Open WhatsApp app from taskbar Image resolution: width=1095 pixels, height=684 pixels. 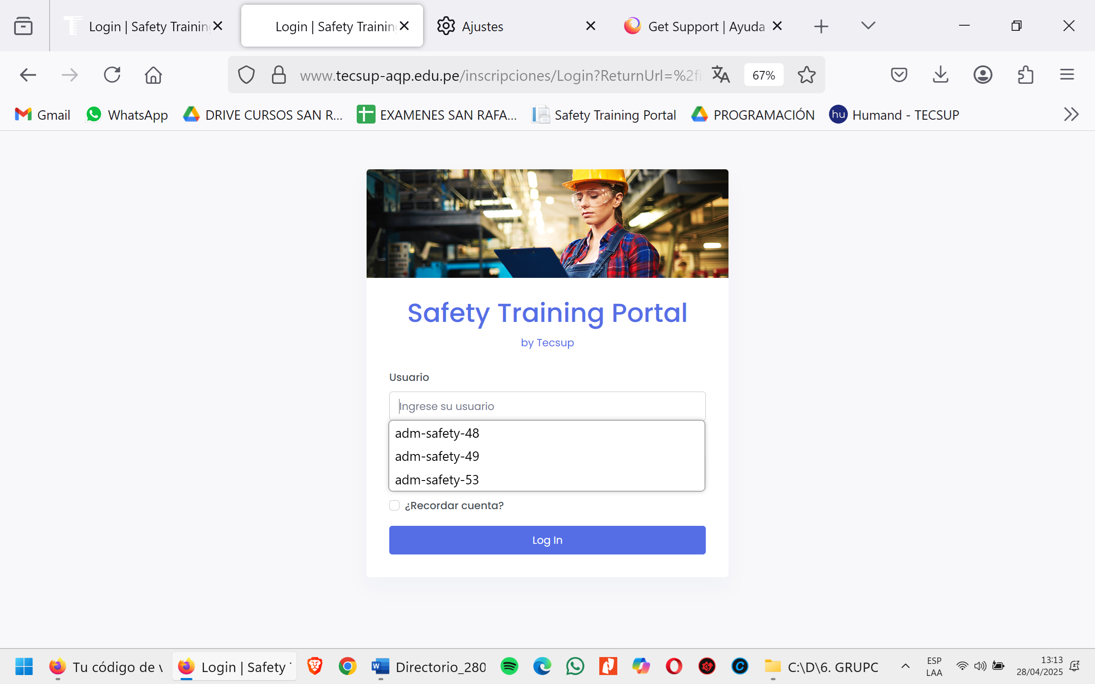point(575,666)
